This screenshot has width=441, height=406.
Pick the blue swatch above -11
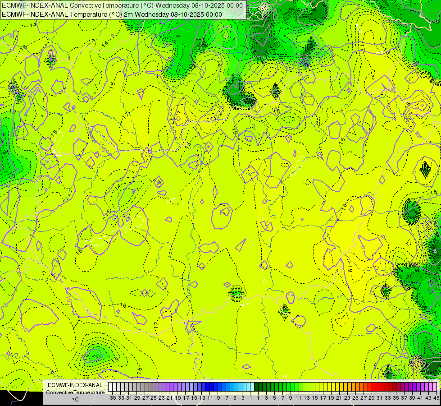point(208,387)
